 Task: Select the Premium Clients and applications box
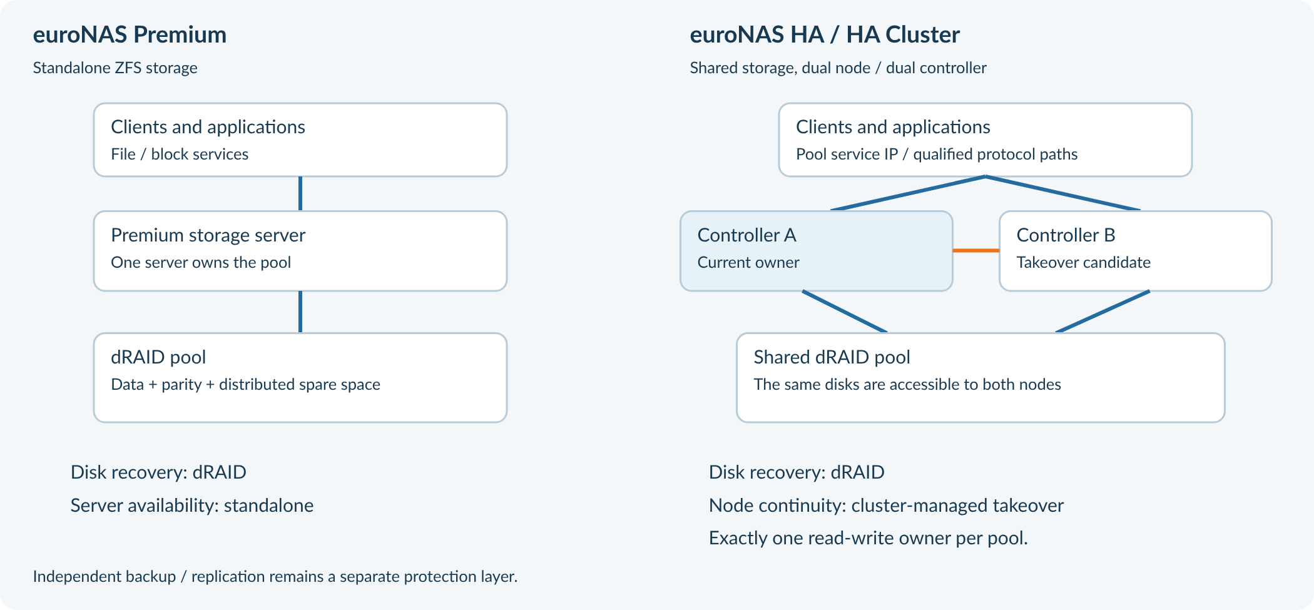coord(300,140)
